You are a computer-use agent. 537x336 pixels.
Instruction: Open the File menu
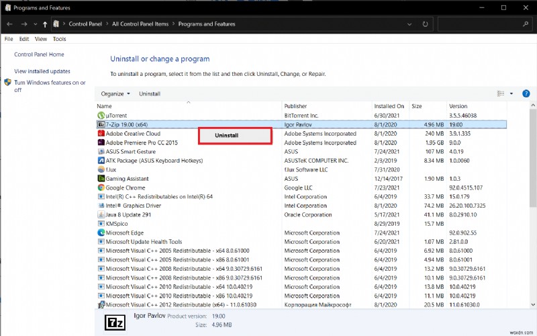(x=9, y=39)
